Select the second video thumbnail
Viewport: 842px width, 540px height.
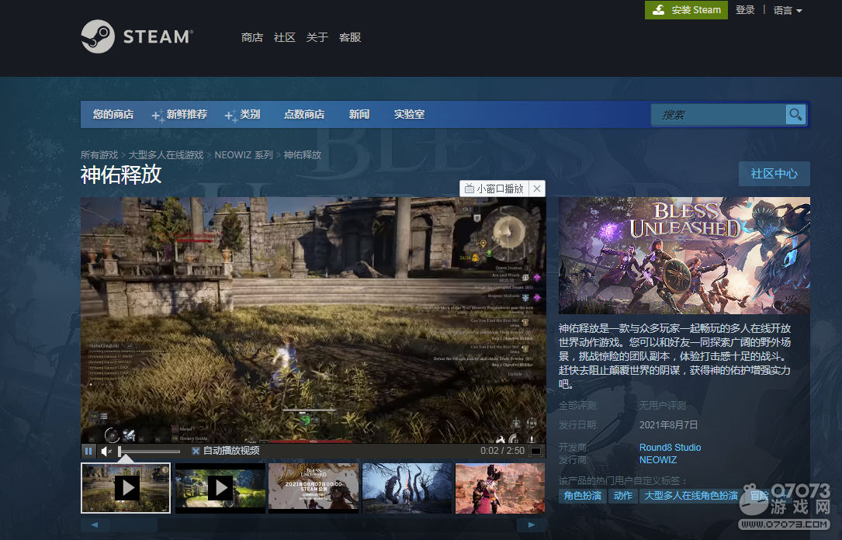tap(220, 488)
